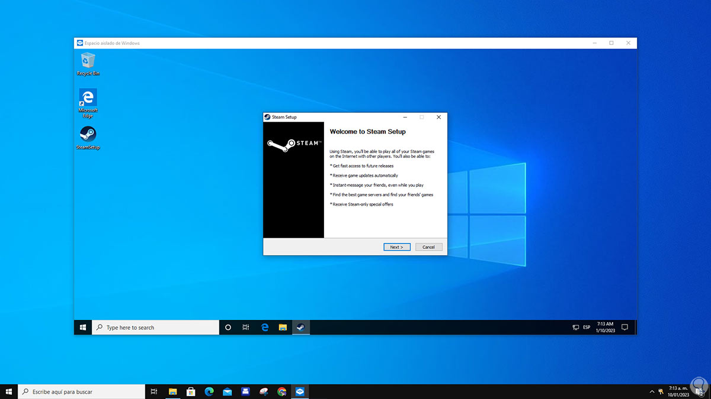711x399 pixels.
Task: Select Steam Setup in Sandbox taskbar
Action: click(301, 327)
